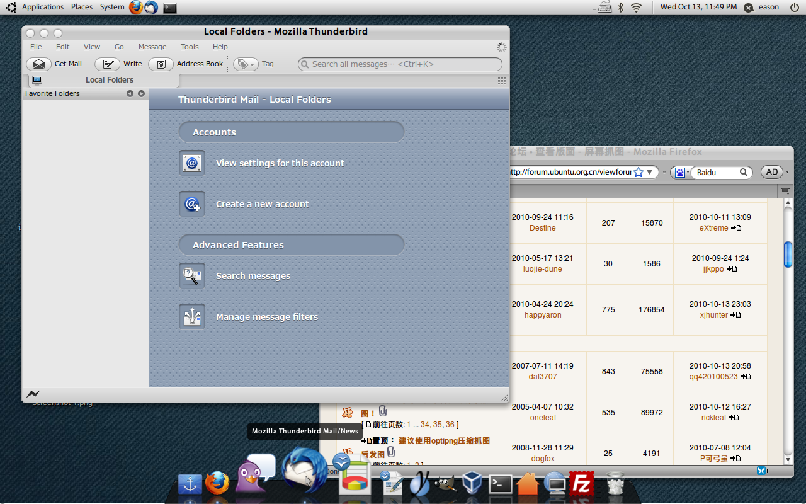Click the Docky anchor icon
This screenshot has height=504, width=806.
click(190, 484)
